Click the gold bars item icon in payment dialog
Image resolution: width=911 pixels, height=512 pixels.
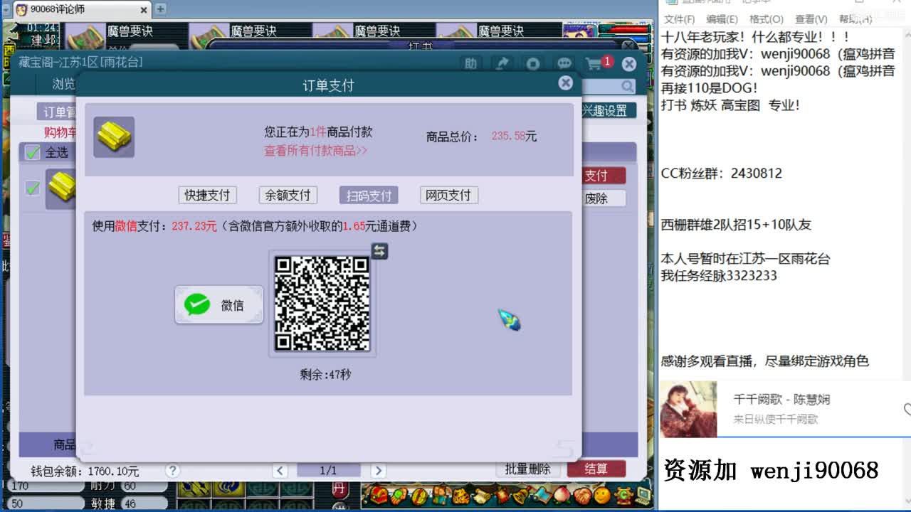(114, 137)
